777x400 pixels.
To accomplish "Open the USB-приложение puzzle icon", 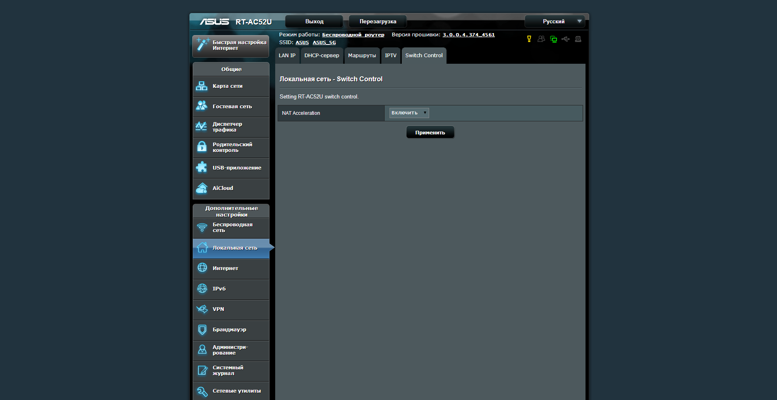I will (x=202, y=167).
